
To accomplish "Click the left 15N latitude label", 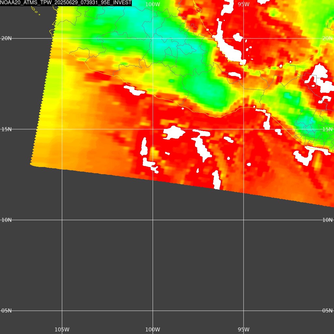I will click(x=7, y=129).
